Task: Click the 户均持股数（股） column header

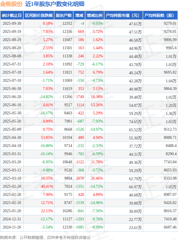Action: coord(160,15)
